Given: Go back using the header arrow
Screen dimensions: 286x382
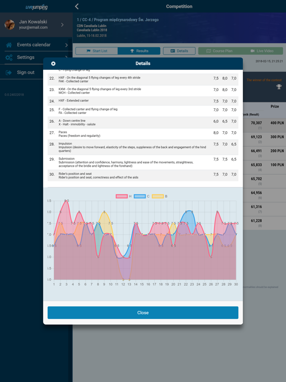Looking at the screenshot, I should [x=77, y=6].
